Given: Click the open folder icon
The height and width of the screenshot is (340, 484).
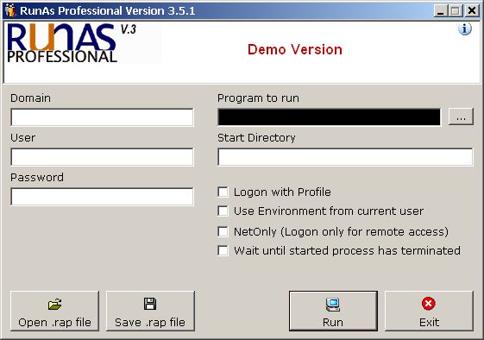Looking at the screenshot, I should (x=54, y=304).
